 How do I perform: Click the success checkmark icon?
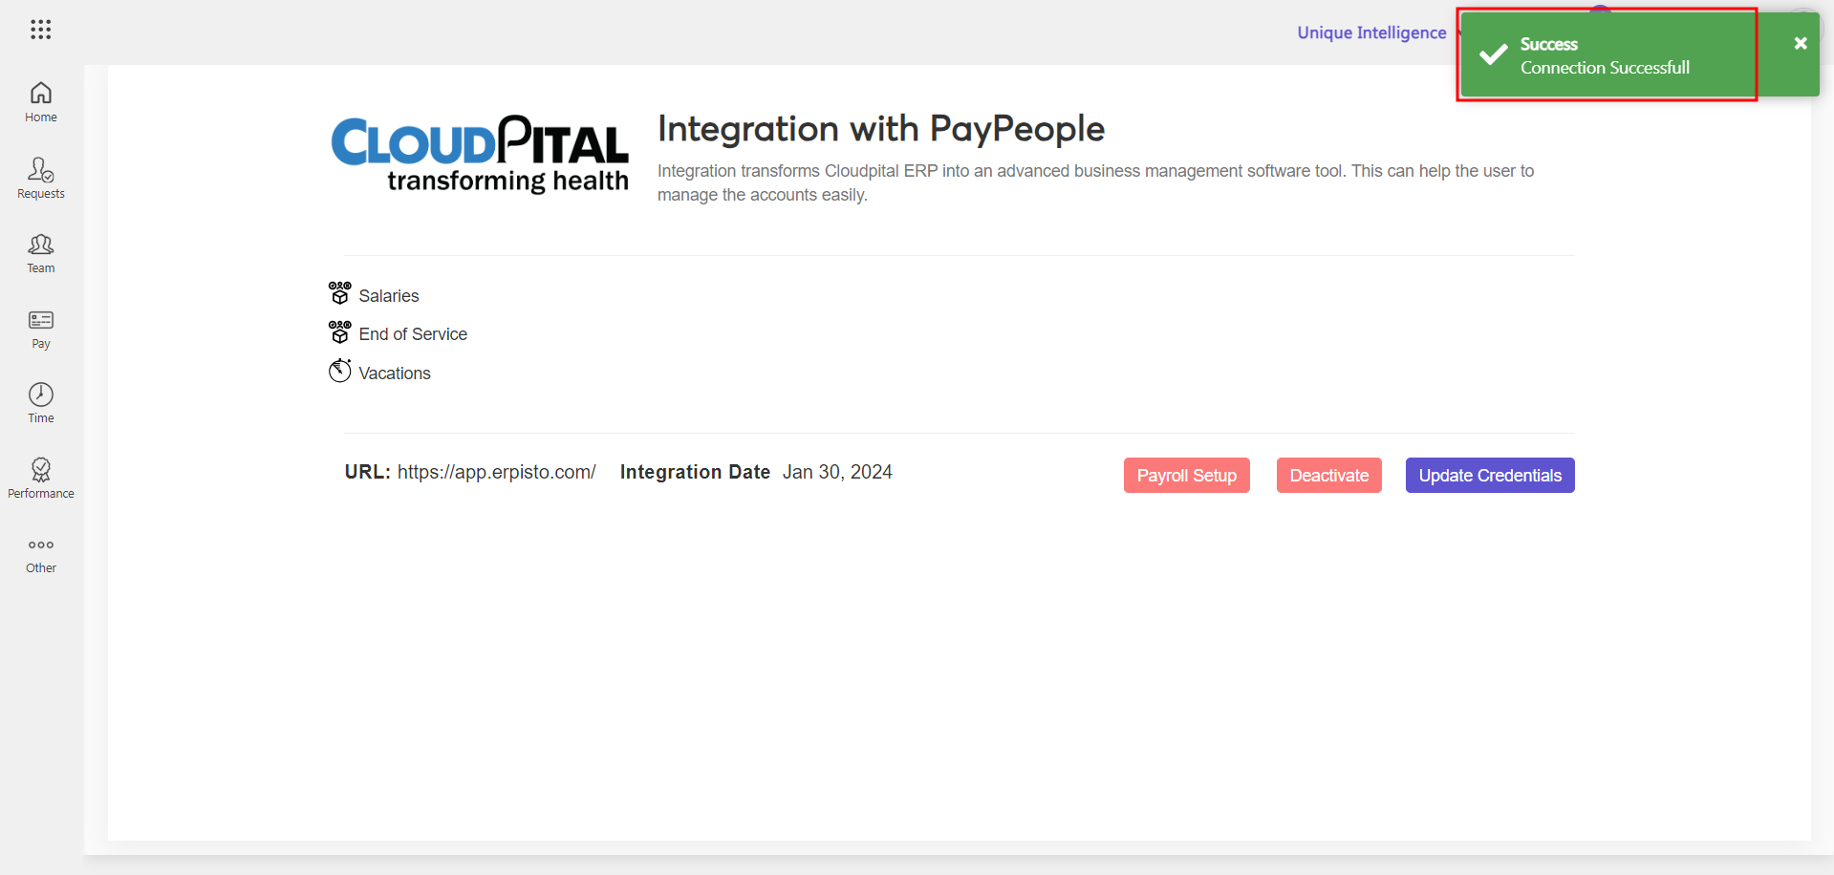click(x=1493, y=54)
